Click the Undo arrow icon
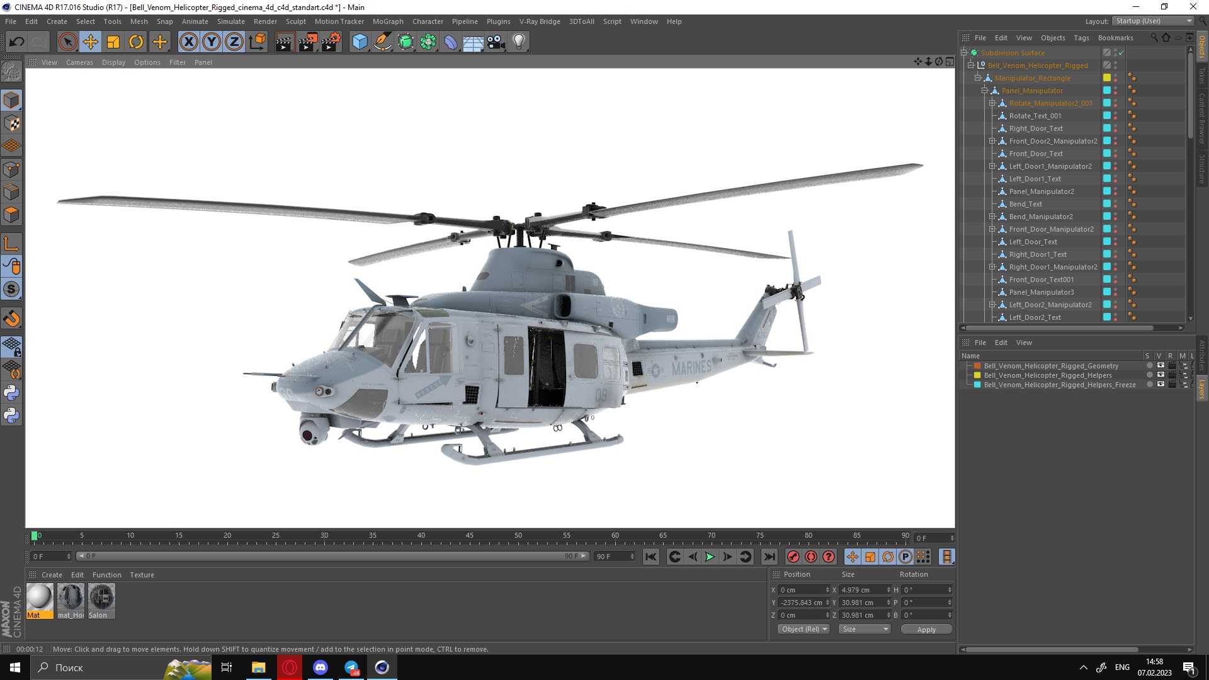The width and height of the screenshot is (1209, 680). click(x=16, y=42)
